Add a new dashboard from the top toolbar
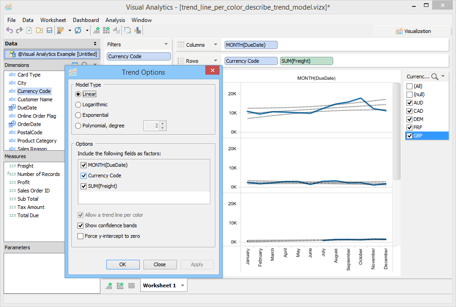The image size is (456, 307). click(106, 30)
